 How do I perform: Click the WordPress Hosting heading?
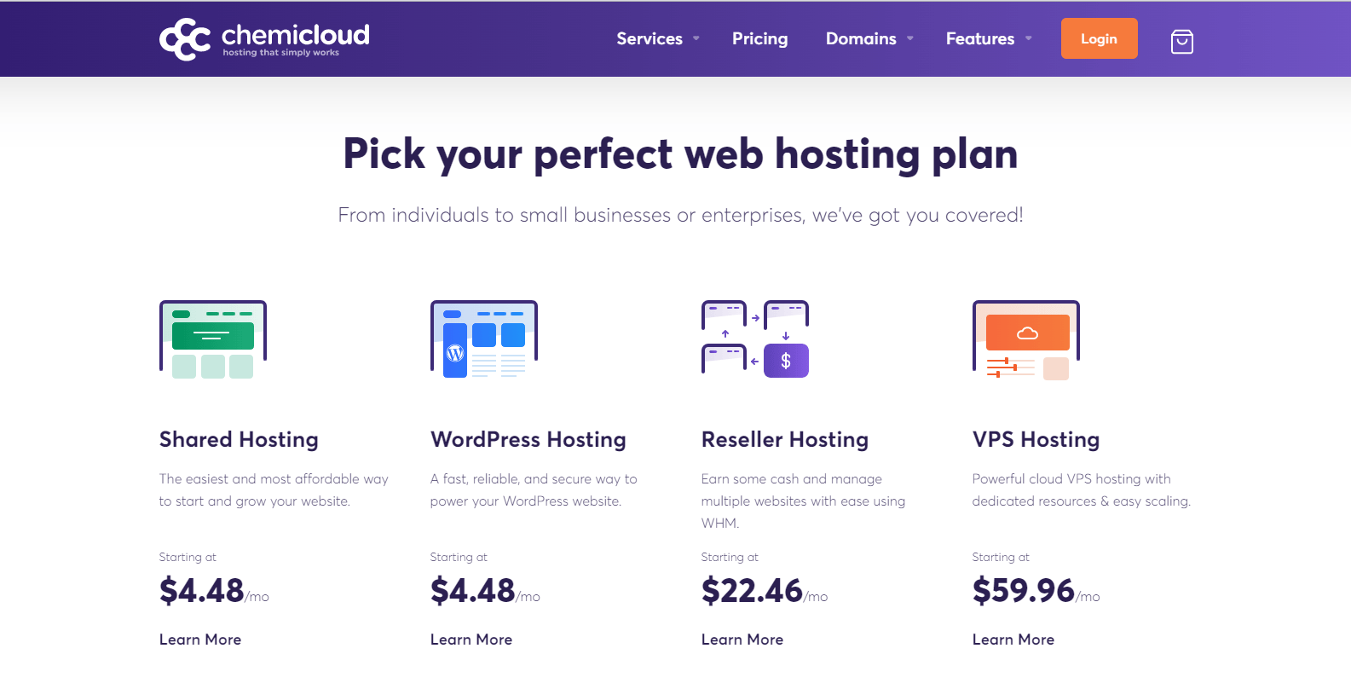[x=528, y=439]
